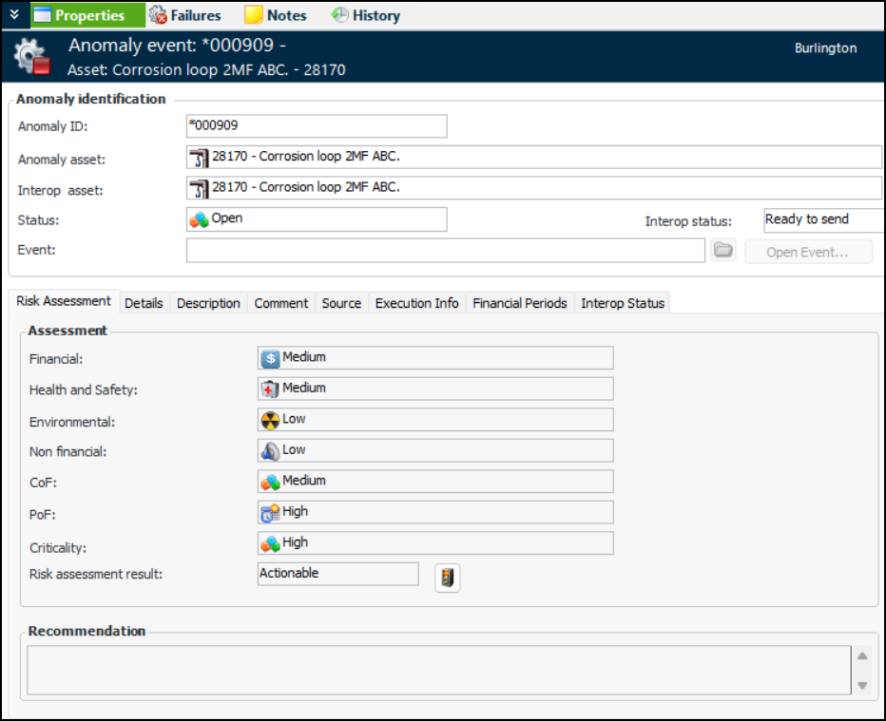Go to the Financial Periods tab
Image resolution: width=886 pixels, height=721 pixels.
pyautogui.click(x=520, y=303)
